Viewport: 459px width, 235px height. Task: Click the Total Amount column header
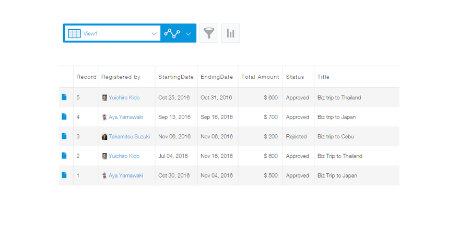click(x=260, y=77)
